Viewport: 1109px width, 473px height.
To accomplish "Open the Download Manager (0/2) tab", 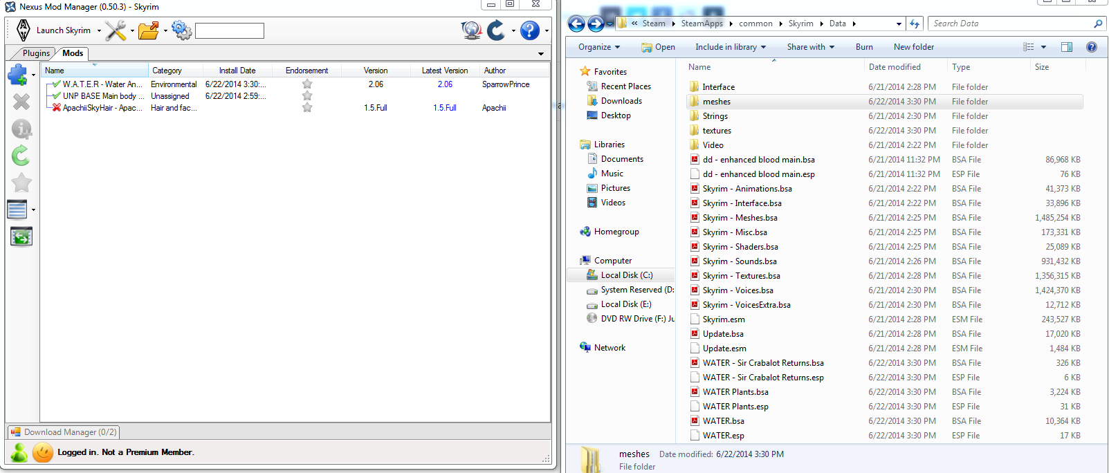I will pos(64,432).
